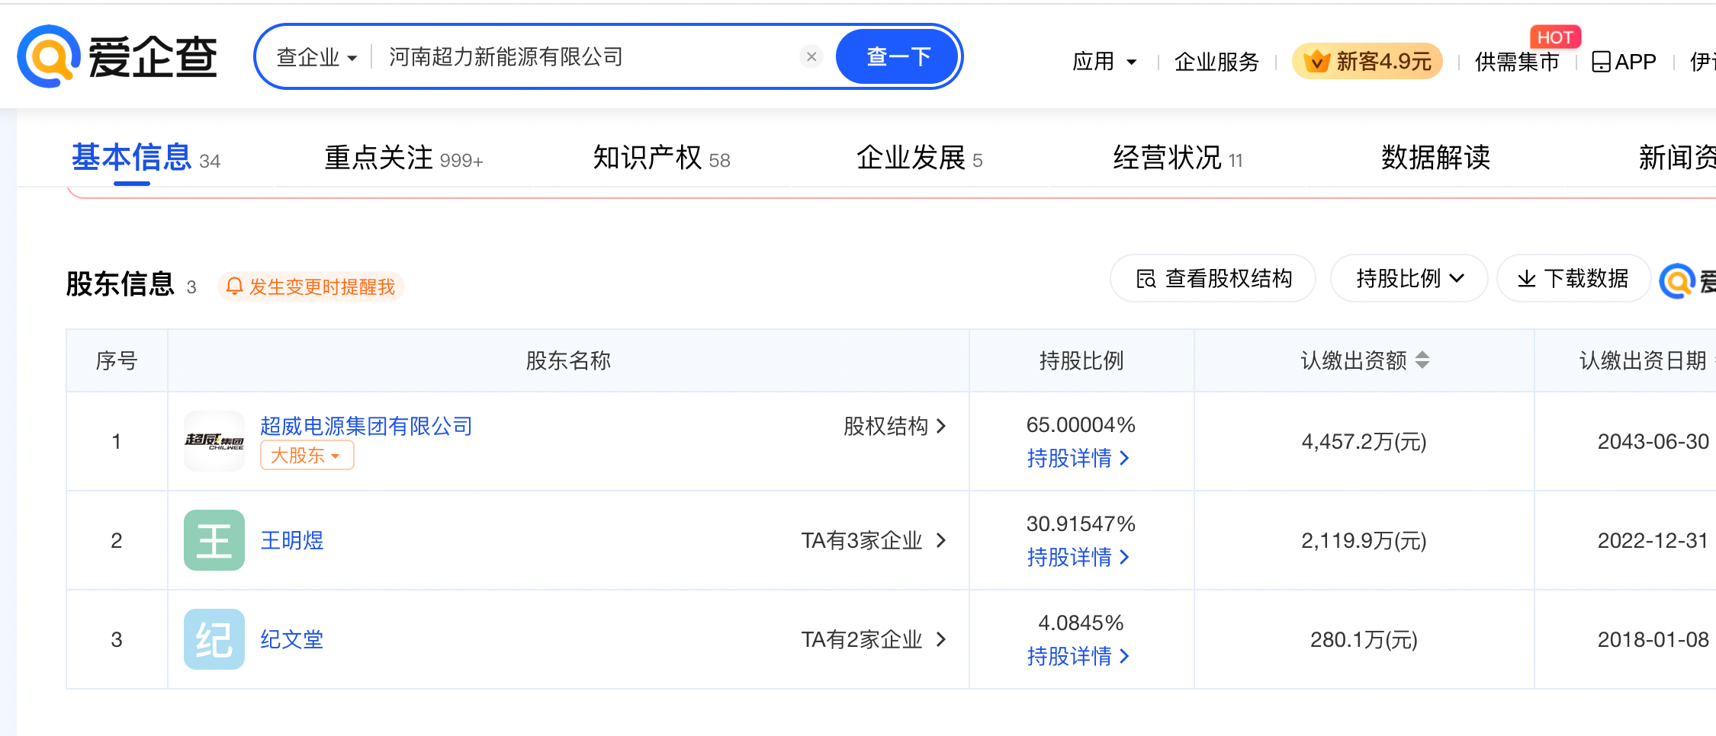Open the 持股比例 dropdown
The height and width of the screenshot is (736, 1716).
(1409, 278)
